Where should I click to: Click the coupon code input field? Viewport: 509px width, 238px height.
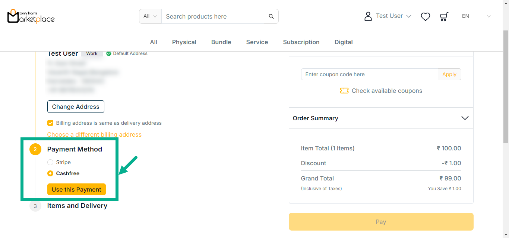(369, 74)
